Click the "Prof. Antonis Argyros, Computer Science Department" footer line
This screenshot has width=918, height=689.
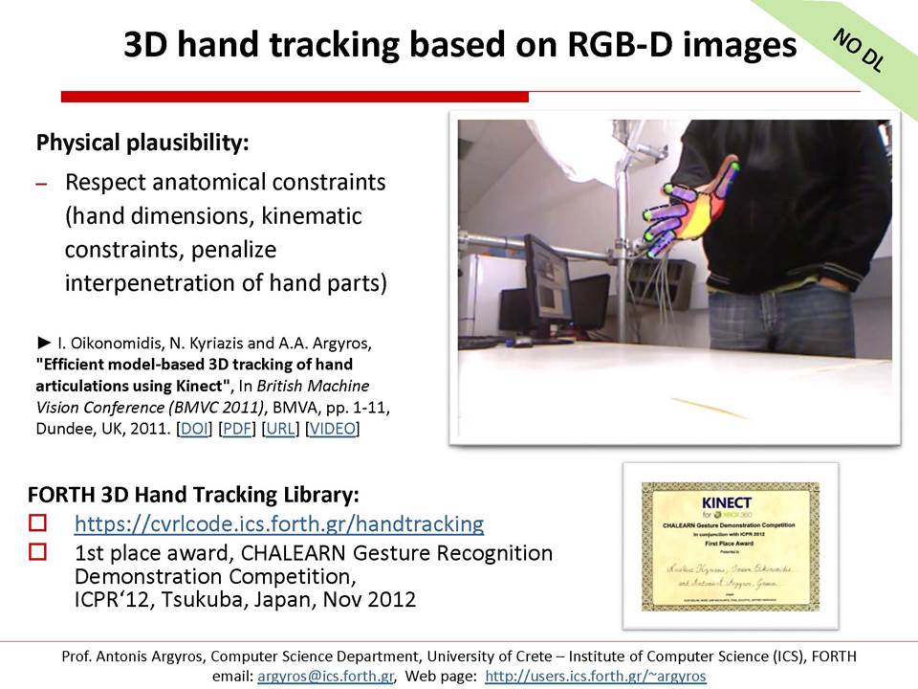458,656
